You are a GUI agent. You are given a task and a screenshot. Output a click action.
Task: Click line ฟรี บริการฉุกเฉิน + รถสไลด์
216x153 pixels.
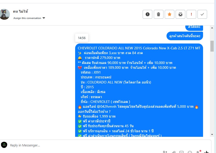click(116, 131)
